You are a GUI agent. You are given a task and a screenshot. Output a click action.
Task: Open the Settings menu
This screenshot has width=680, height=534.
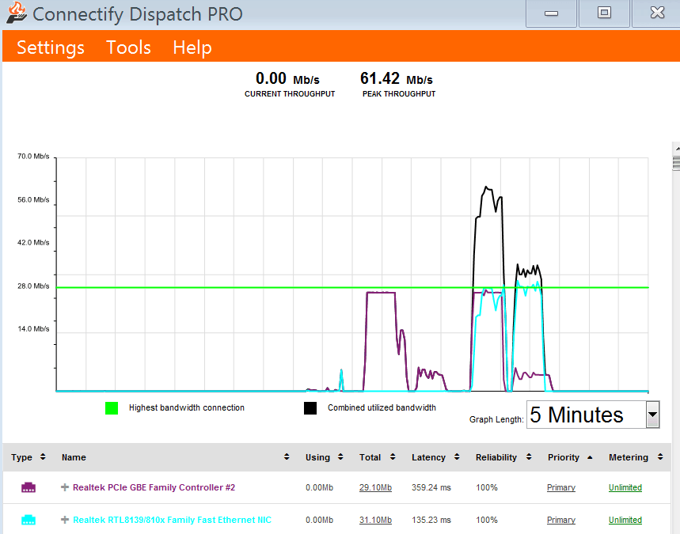pos(51,47)
